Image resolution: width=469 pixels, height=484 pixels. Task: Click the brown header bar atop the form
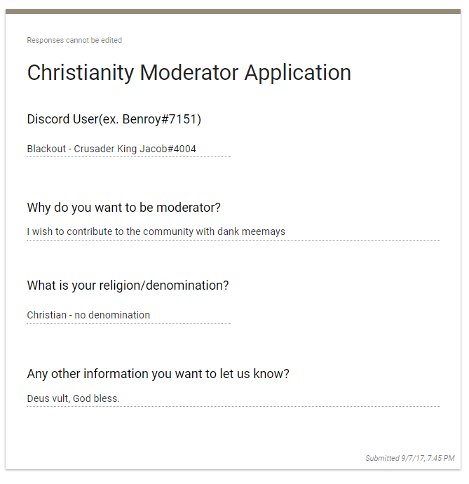point(233,11)
